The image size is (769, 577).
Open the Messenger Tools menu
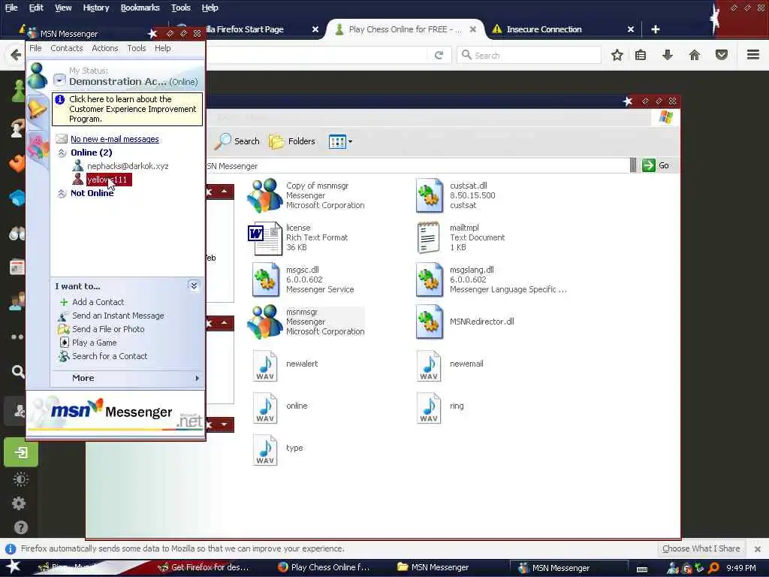point(137,48)
